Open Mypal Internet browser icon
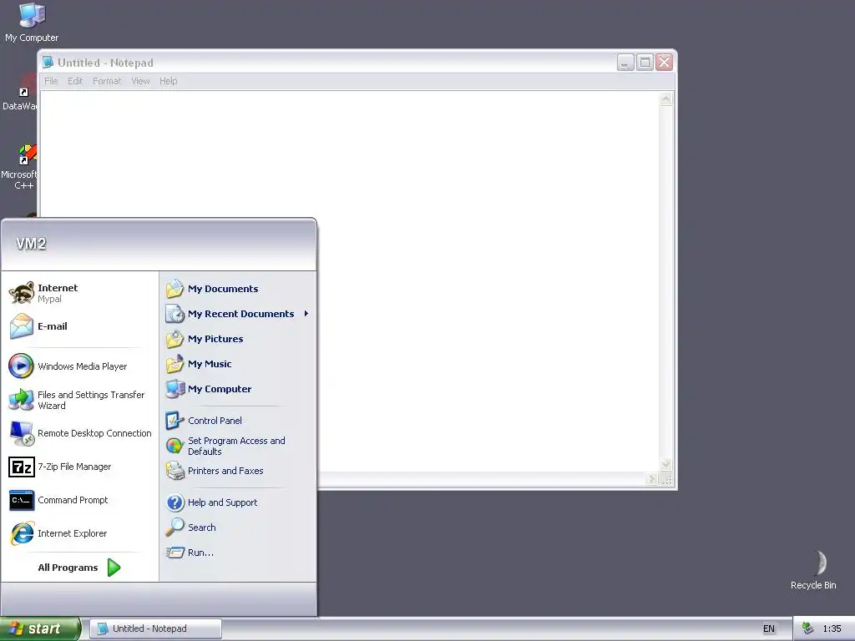The height and width of the screenshot is (641, 855). pyautogui.click(x=22, y=293)
